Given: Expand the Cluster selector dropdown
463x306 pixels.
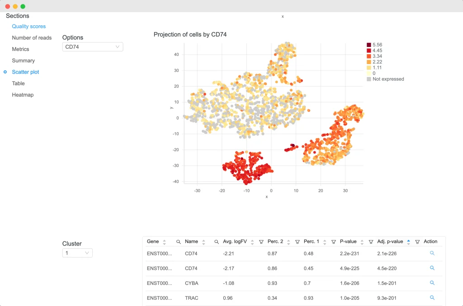Looking at the screenshot, I should (x=77, y=253).
